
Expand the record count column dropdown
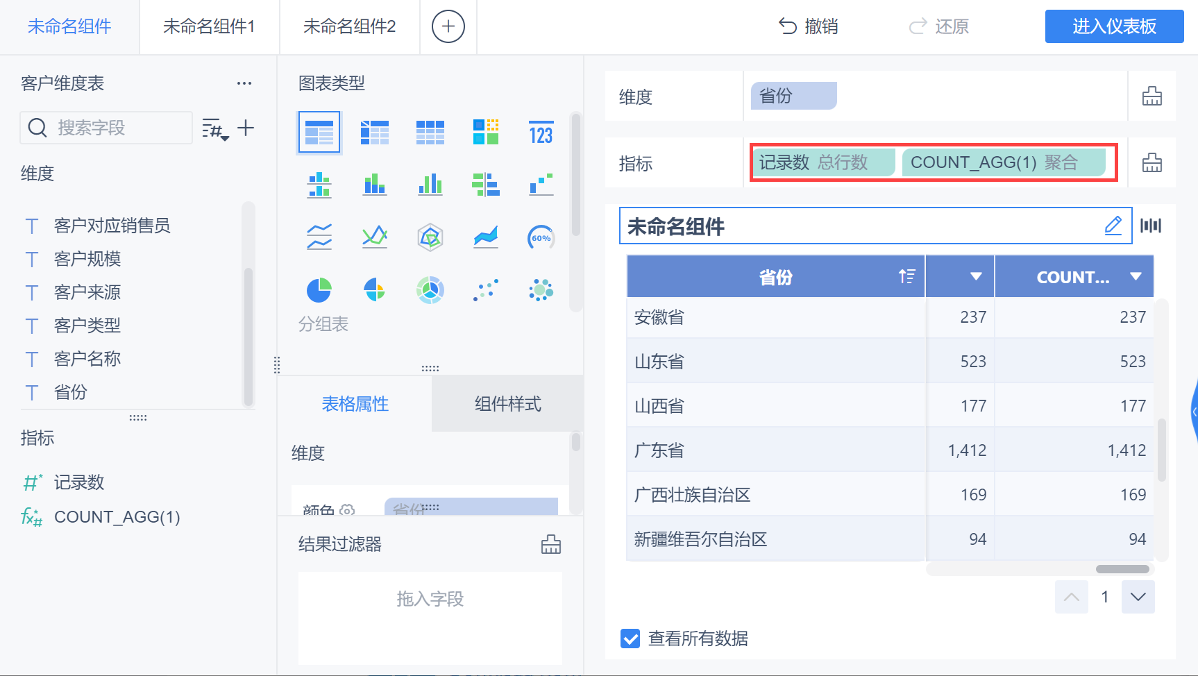[976, 276]
